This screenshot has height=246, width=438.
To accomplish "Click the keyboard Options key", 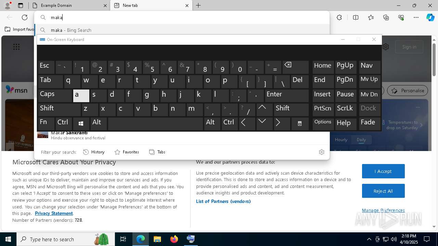I will [323, 123].
